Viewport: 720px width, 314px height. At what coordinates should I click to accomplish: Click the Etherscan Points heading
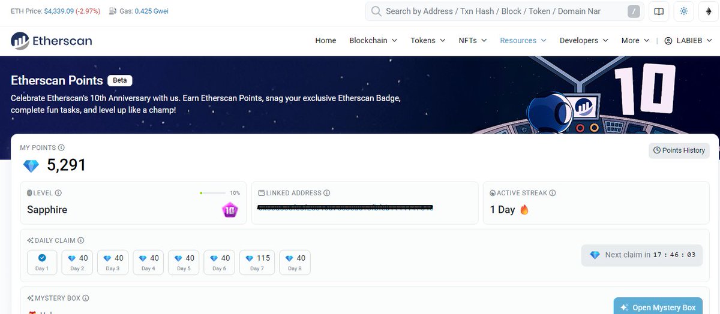click(x=57, y=80)
